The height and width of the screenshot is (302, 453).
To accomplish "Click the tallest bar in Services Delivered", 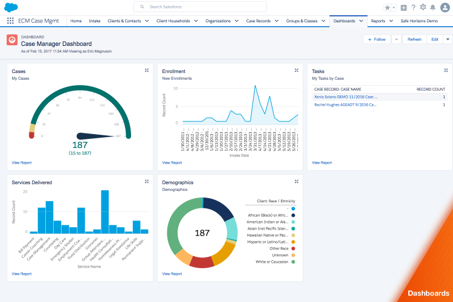I will [105, 212].
